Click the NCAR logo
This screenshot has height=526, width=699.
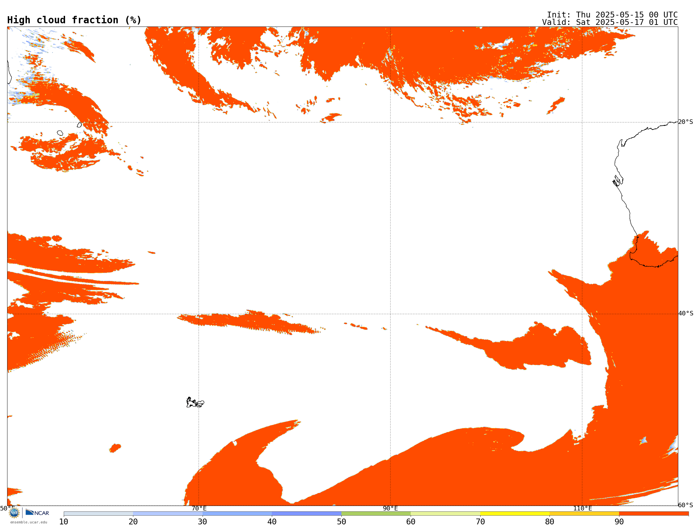point(37,512)
